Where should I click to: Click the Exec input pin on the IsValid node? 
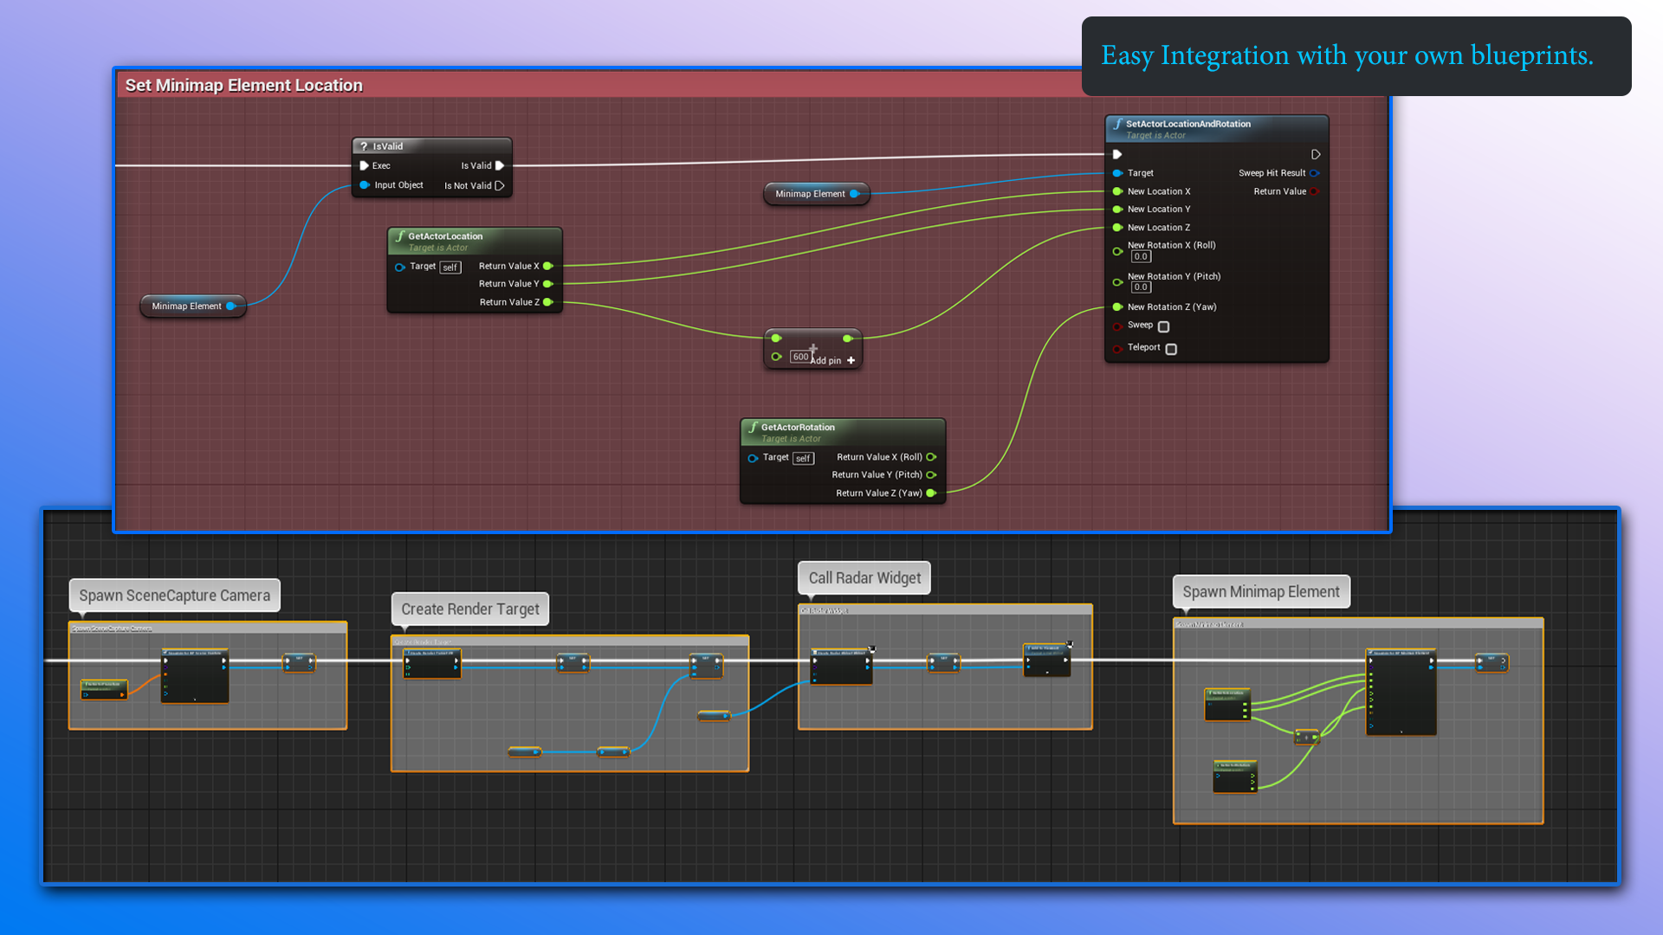(365, 165)
